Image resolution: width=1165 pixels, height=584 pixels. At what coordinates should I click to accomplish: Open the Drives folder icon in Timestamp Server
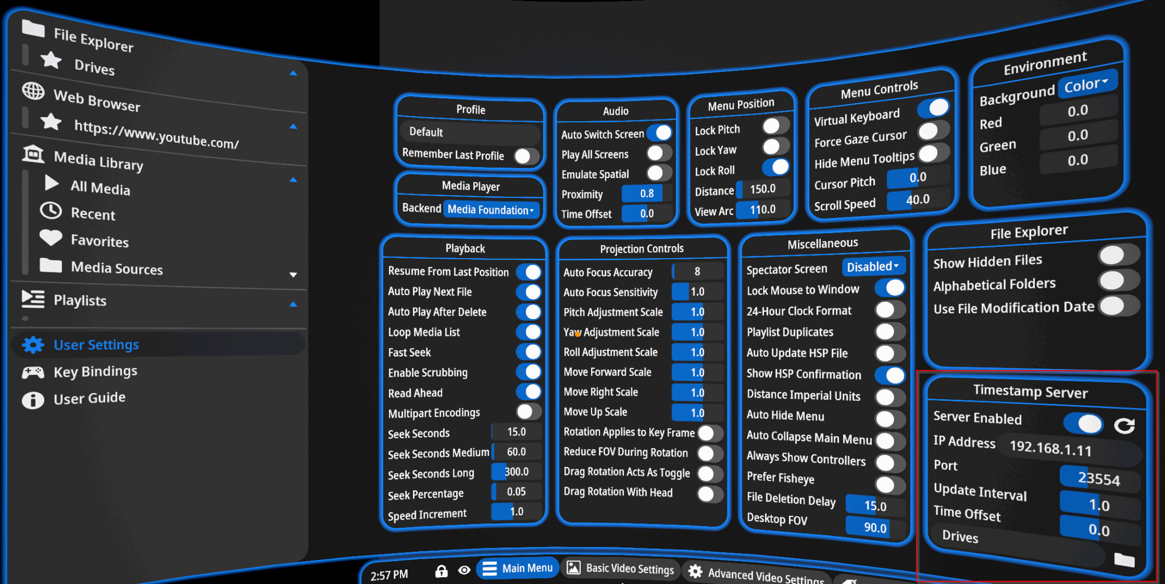[x=1123, y=560]
